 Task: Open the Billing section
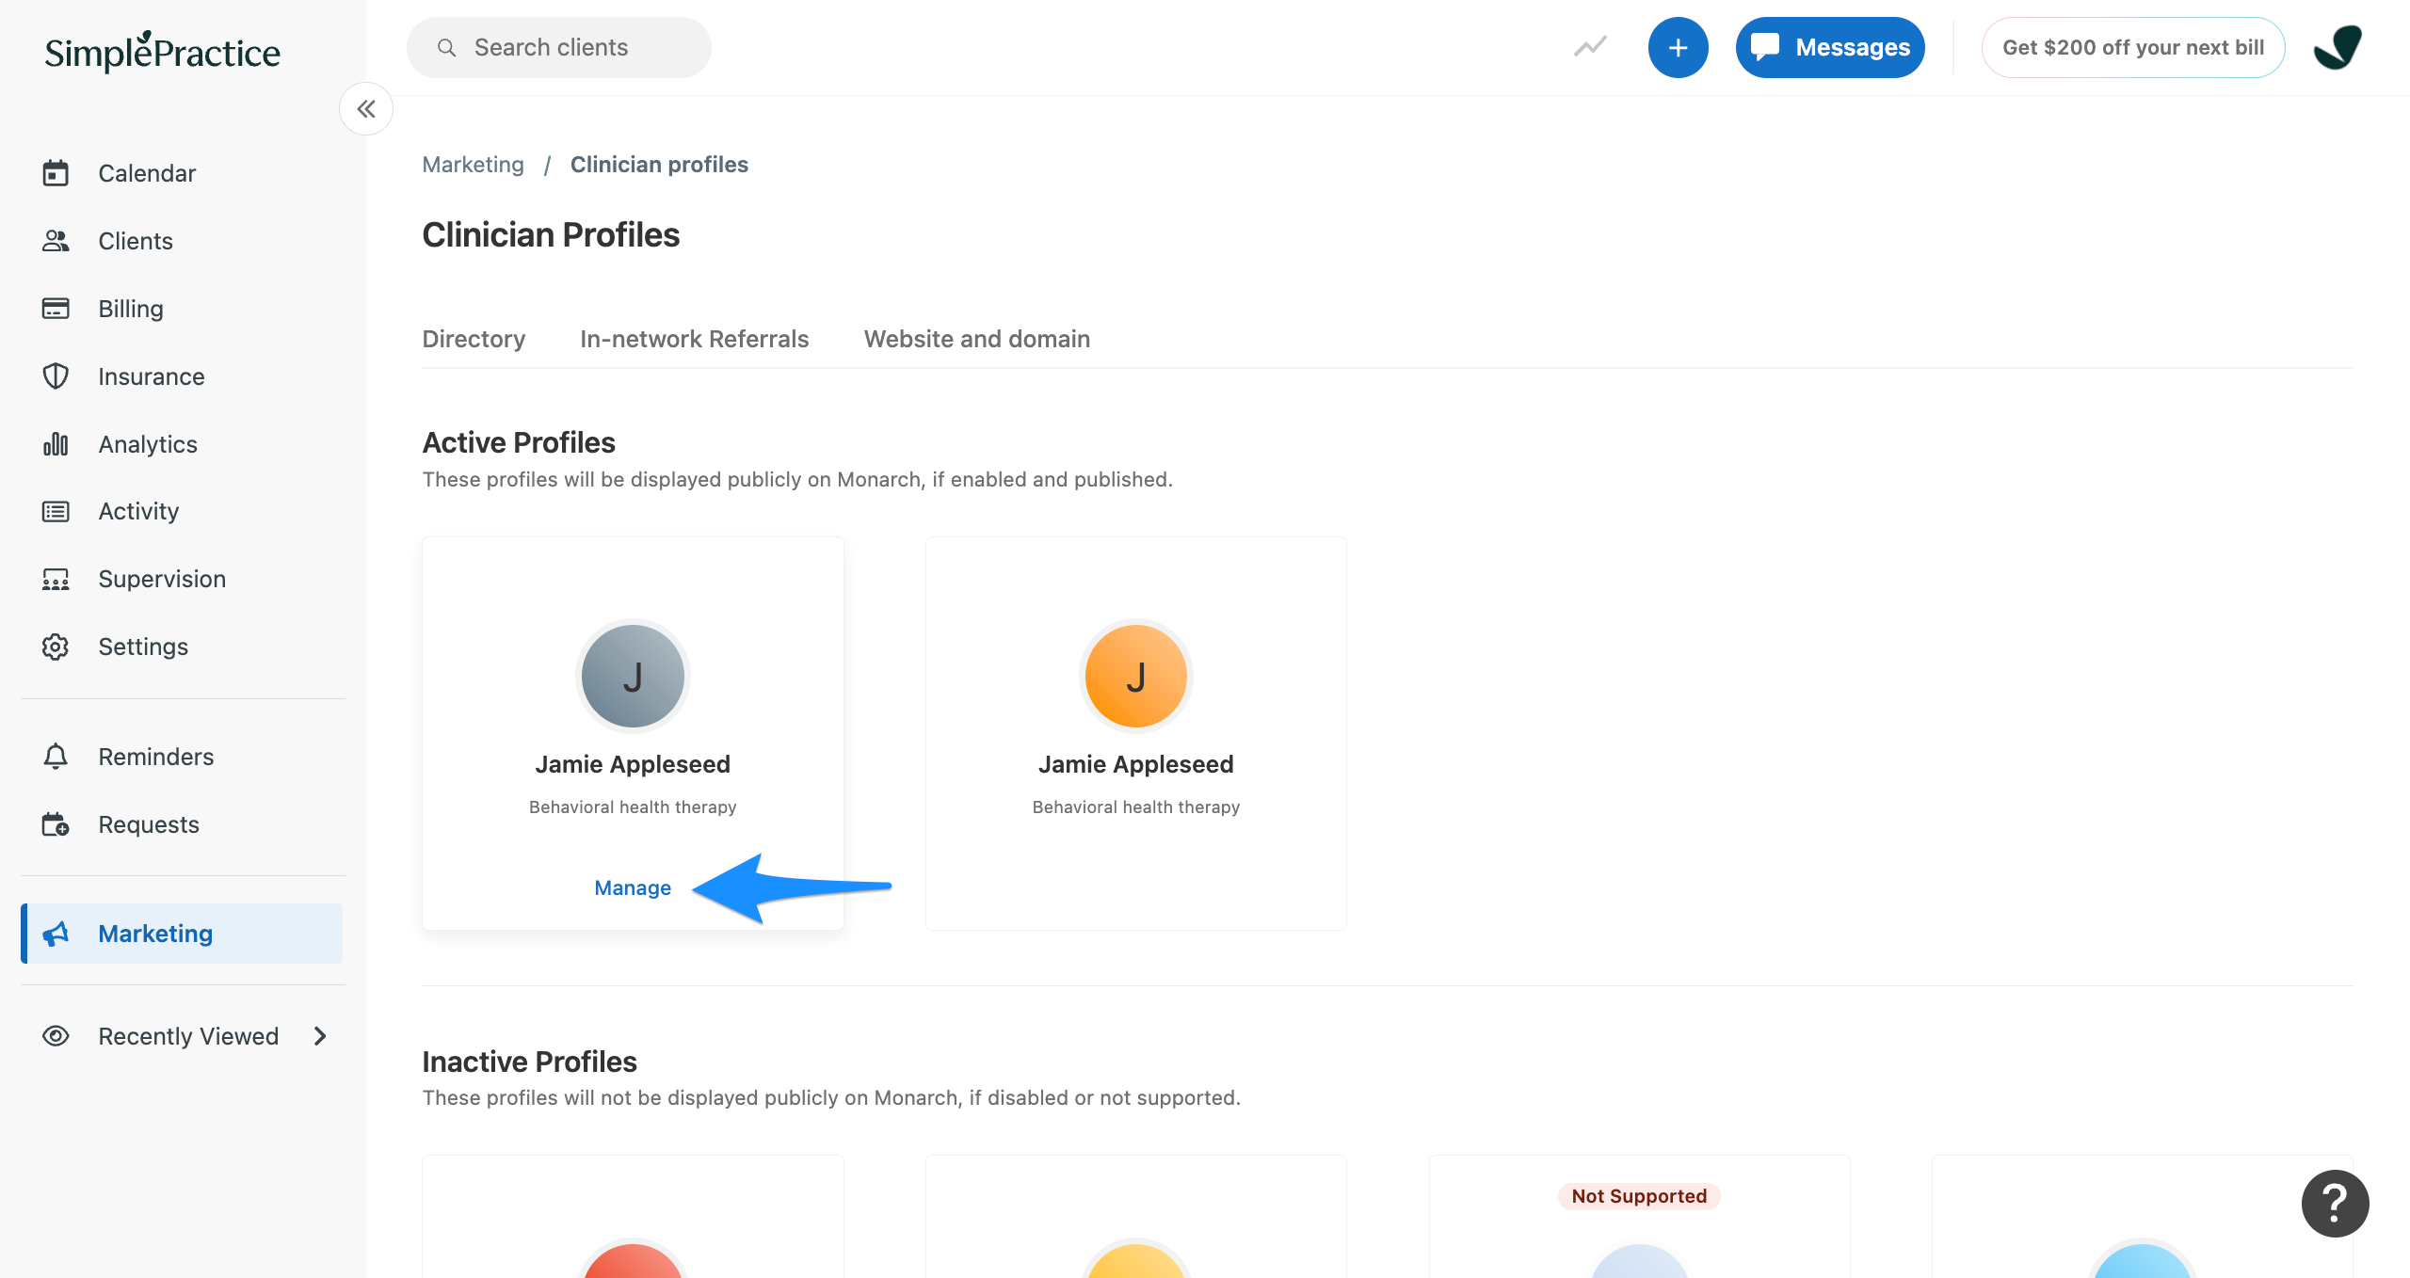131,308
